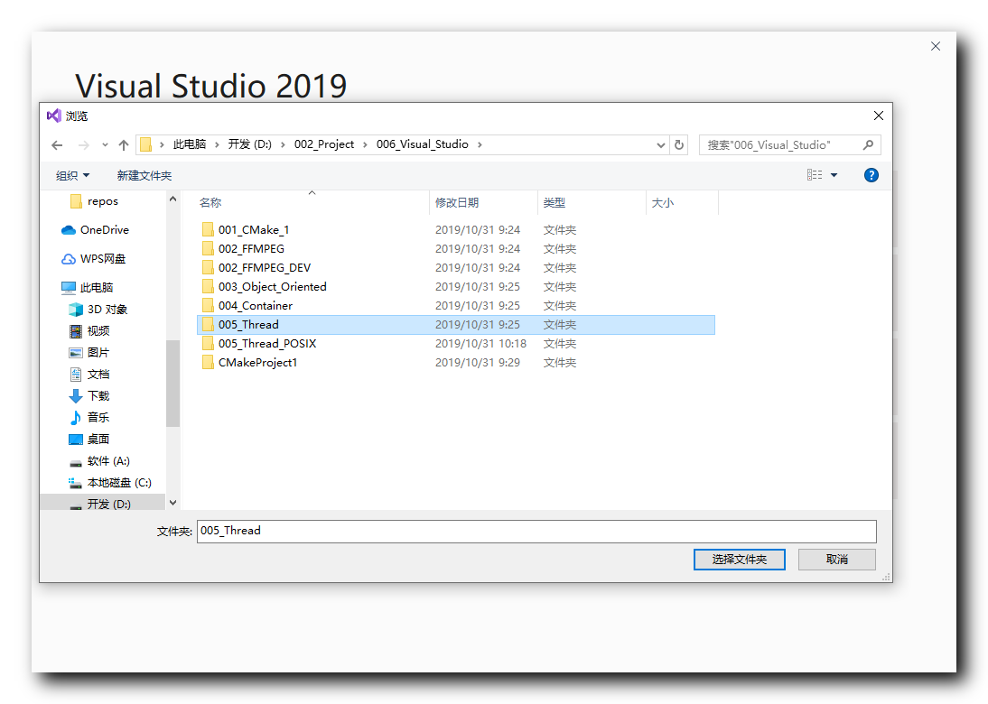Image resolution: width=988 pixels, height=704 pixels.
Task: Select the 004_Container folder
Action: [x=256, y=305]
